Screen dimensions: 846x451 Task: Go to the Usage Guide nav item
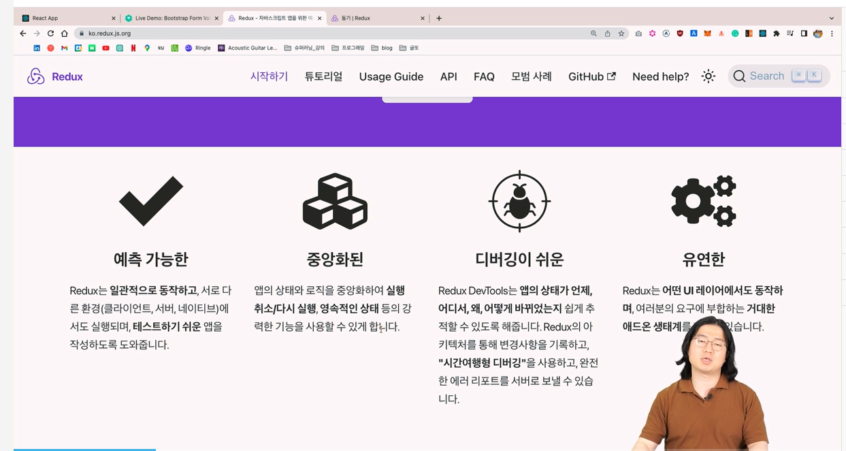point(391,76)
